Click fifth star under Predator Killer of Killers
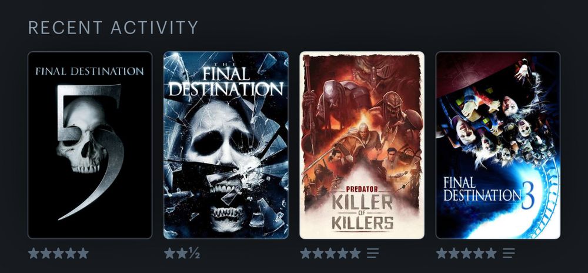The width and height of the screenshot is (588, 273). pyautogui.click(x=355, y=253)
